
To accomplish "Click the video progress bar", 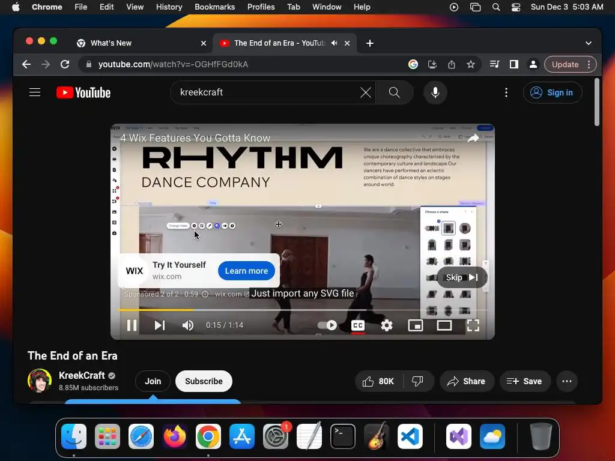I will point(303,310).
